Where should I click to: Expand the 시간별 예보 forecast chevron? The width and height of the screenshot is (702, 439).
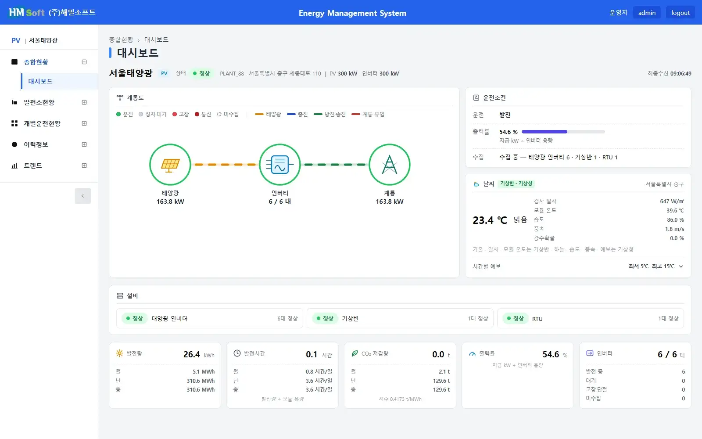coord(681,266)
